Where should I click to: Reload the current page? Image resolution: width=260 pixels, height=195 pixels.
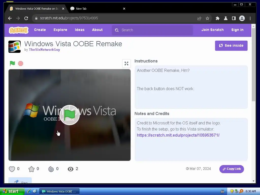pyautogui.click(x=26, y=18)
